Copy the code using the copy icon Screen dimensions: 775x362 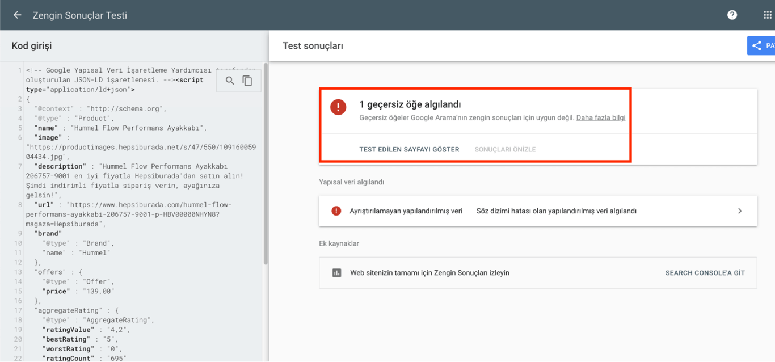pos(247,81)
